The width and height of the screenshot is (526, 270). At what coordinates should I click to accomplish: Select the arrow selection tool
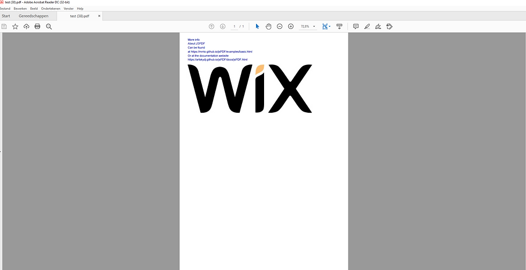[x=257, y=26]
